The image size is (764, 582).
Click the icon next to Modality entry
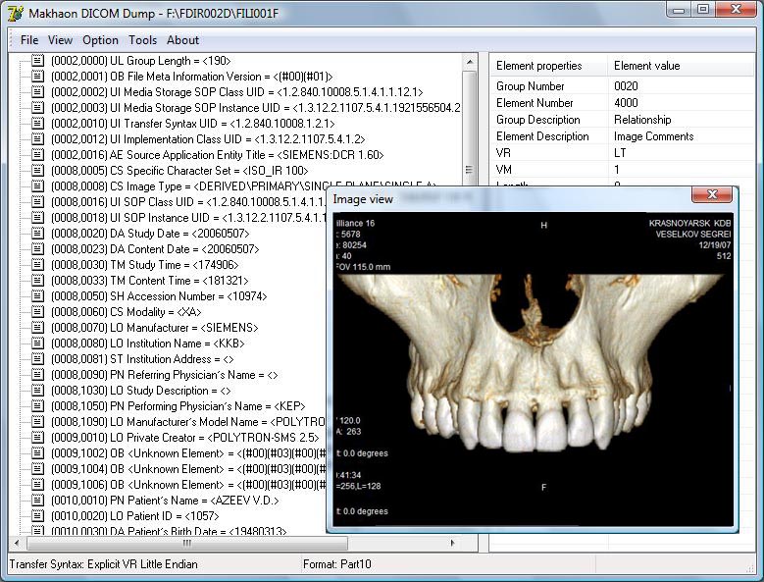tap(38, 311)
